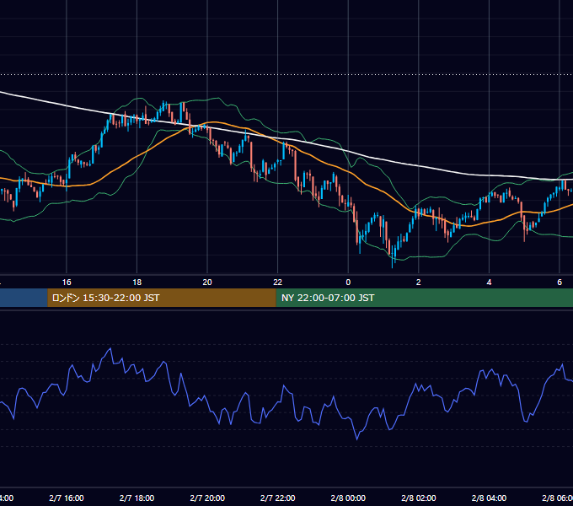This screenshot has height=506, width=573.
Task: Click hour label 18 on price chart axis
Action: 137,283
